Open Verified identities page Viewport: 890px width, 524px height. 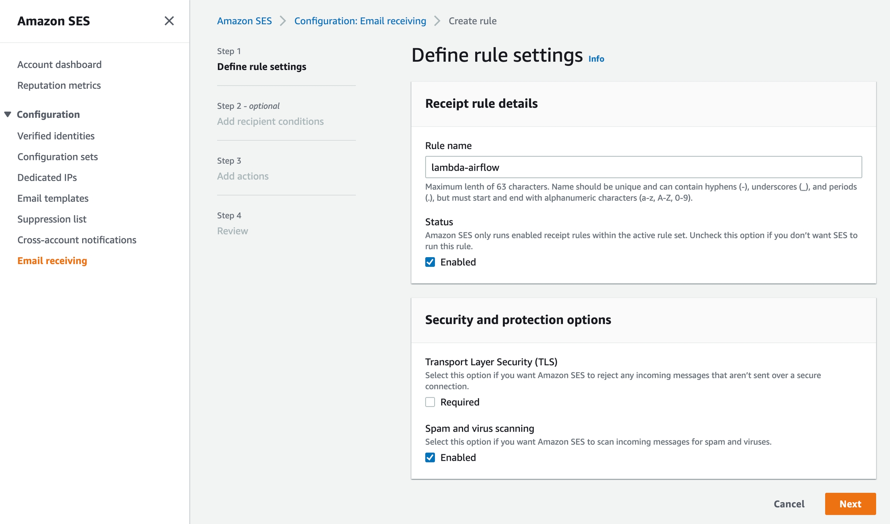pos(56,136)
